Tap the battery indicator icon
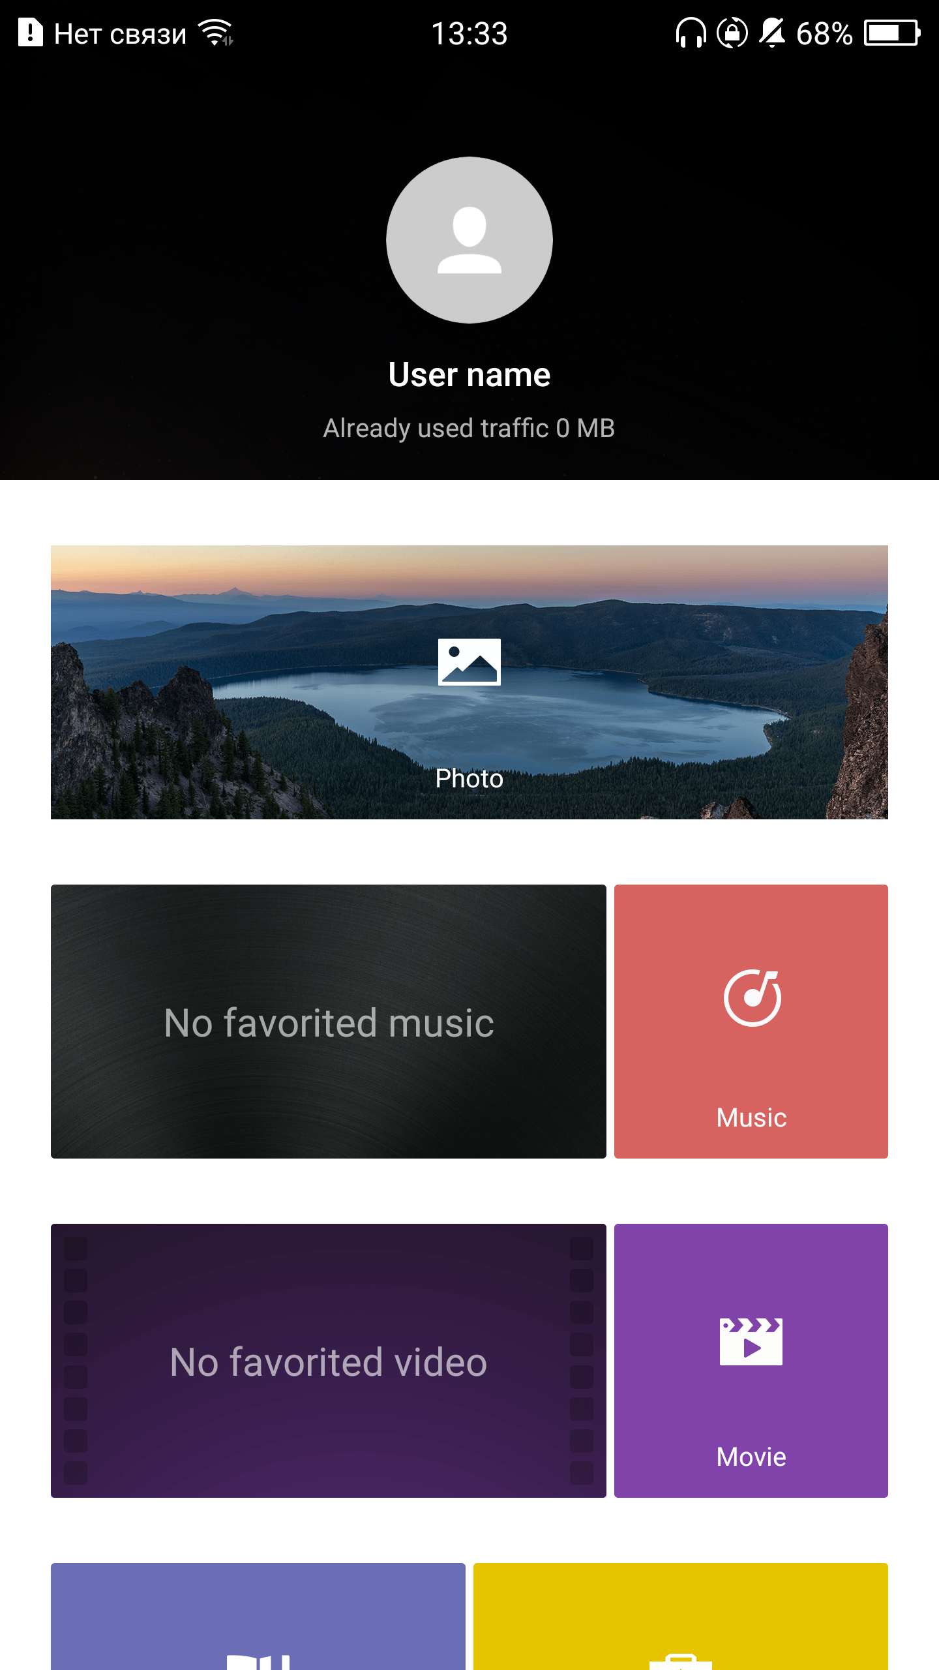Viewport: 939px width, 1670px height. click(892, 33)
